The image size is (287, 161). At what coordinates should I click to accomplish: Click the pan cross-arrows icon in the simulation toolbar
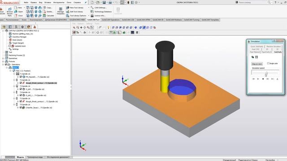(81, 28)
